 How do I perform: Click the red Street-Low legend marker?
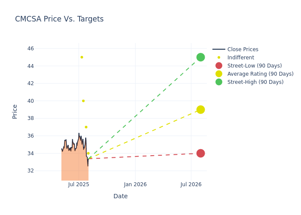click(219, 66)
